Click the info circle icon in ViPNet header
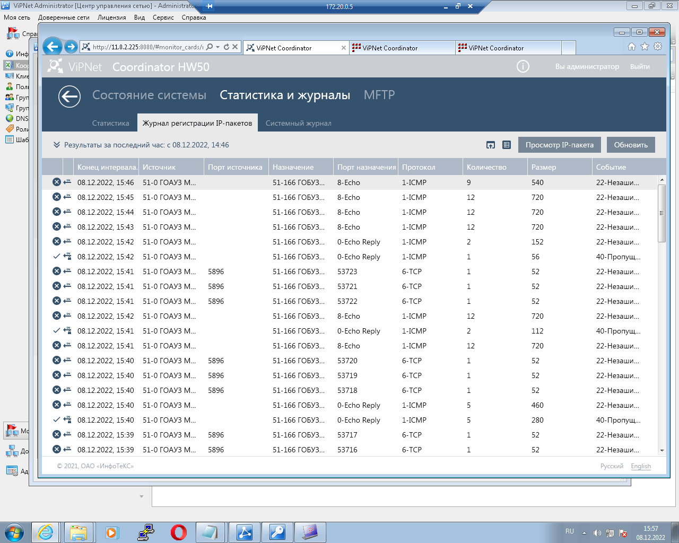This screenshot has height=543, width=679. point(523,66)
